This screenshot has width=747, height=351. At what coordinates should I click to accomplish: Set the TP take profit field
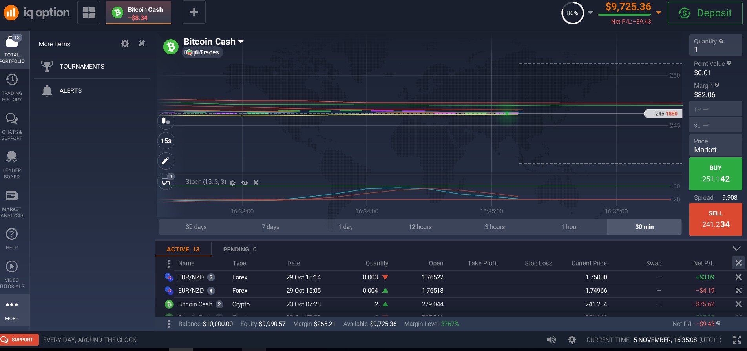pyautogui.click(x=716, y=109)
